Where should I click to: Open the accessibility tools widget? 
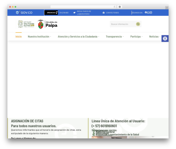pos(165,38)
